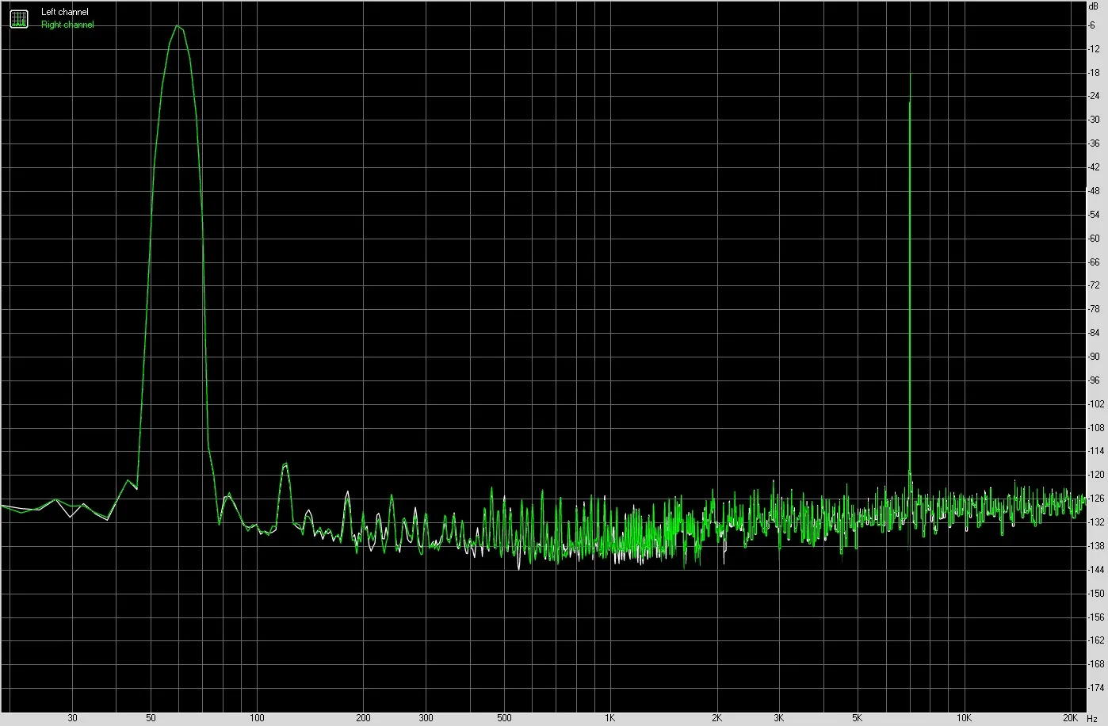Click the -90 dB axis label

pos(1094,357)
